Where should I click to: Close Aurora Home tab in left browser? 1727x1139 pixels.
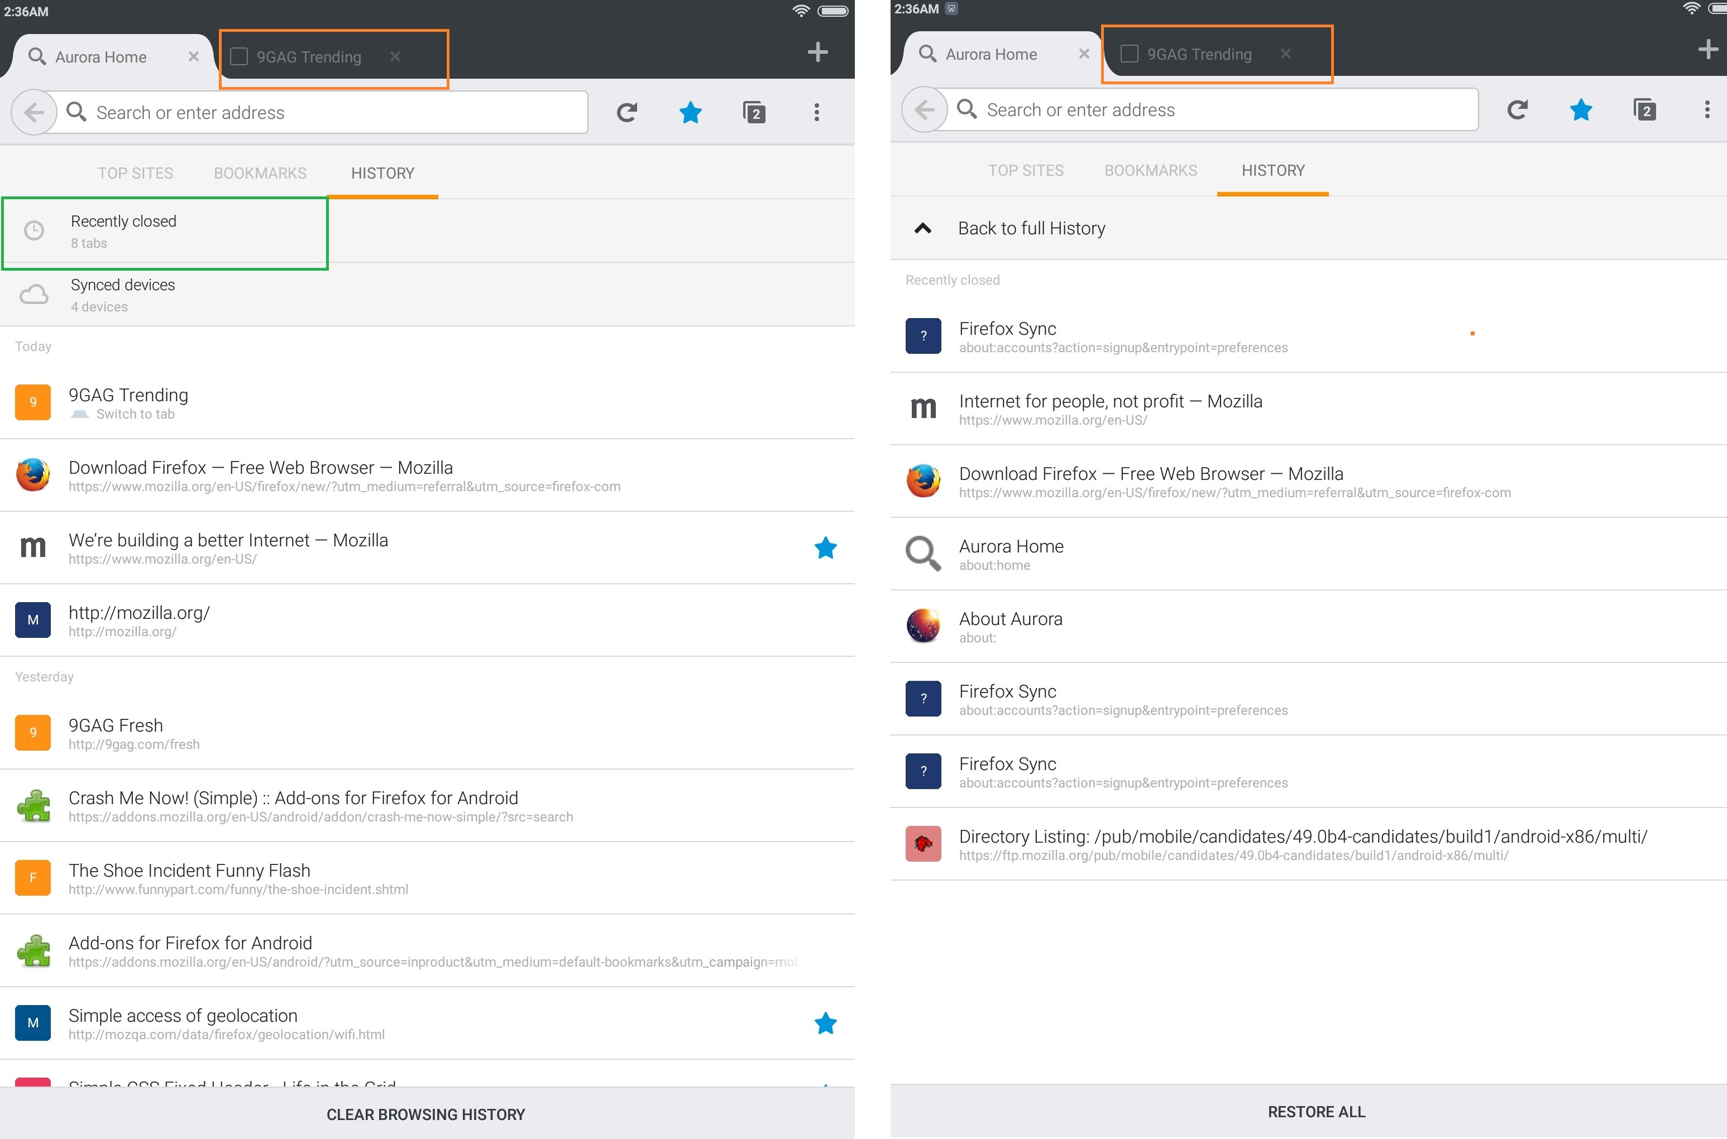pyautogui.click(x=193, y=57)
